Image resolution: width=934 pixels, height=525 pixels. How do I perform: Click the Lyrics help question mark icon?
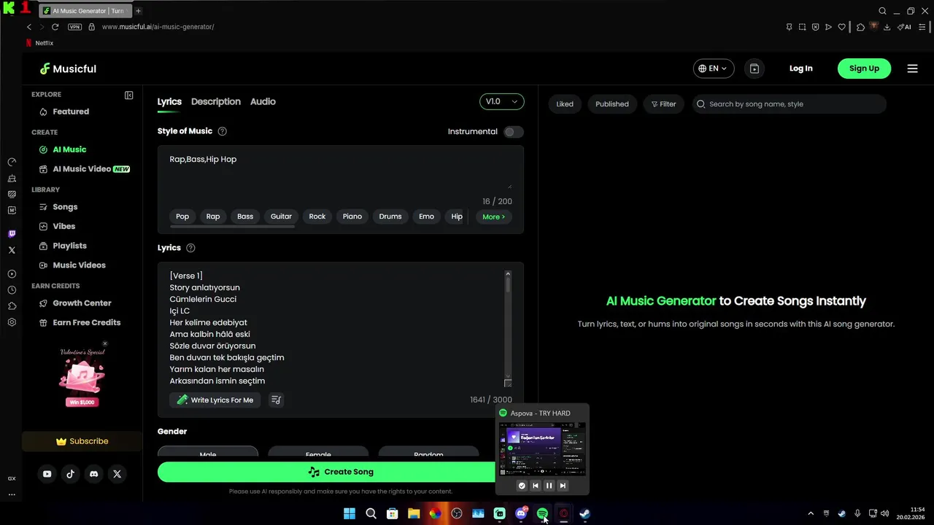[x=190, y=248]
